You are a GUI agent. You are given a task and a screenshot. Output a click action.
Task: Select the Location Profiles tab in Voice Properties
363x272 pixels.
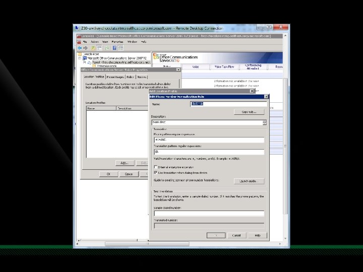[94, 77]
